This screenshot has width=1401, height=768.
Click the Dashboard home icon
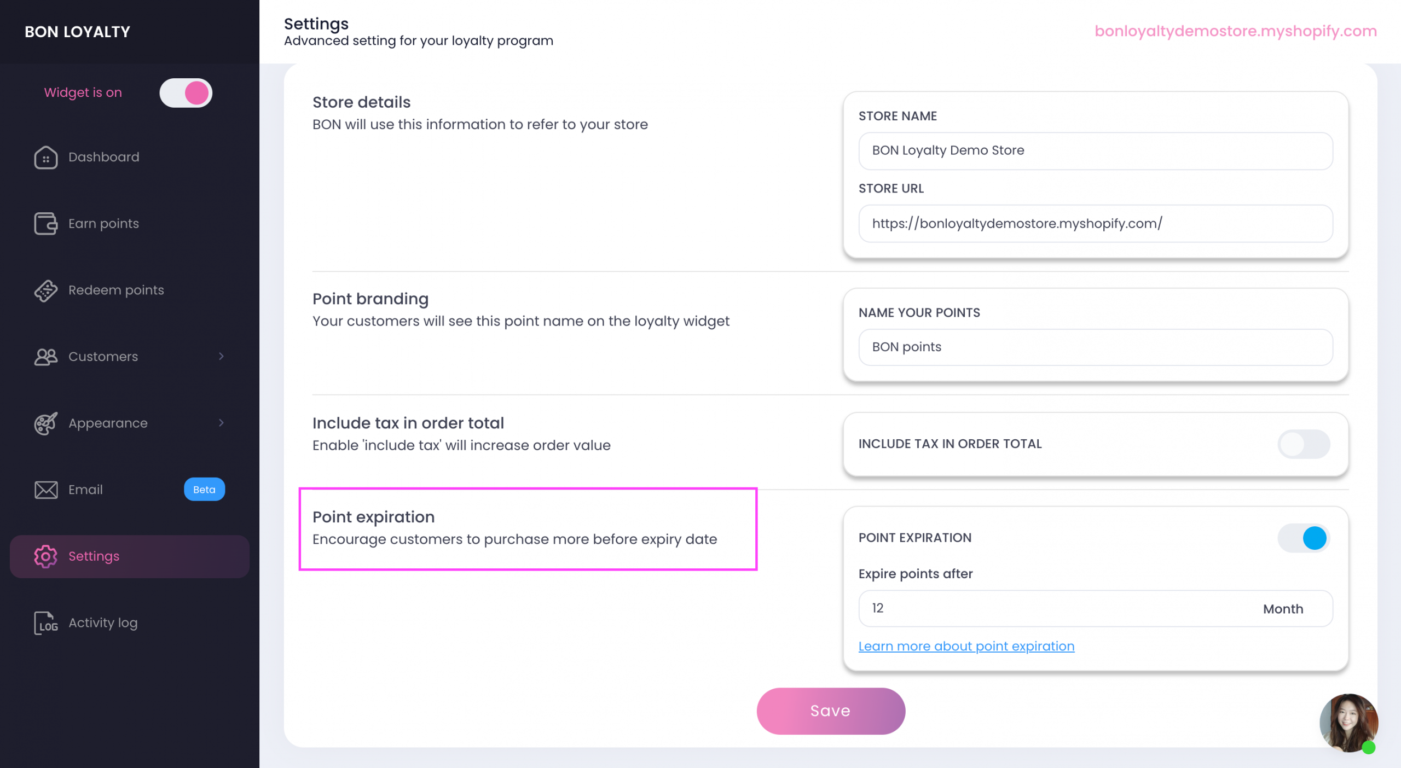[x=46, y=158]
